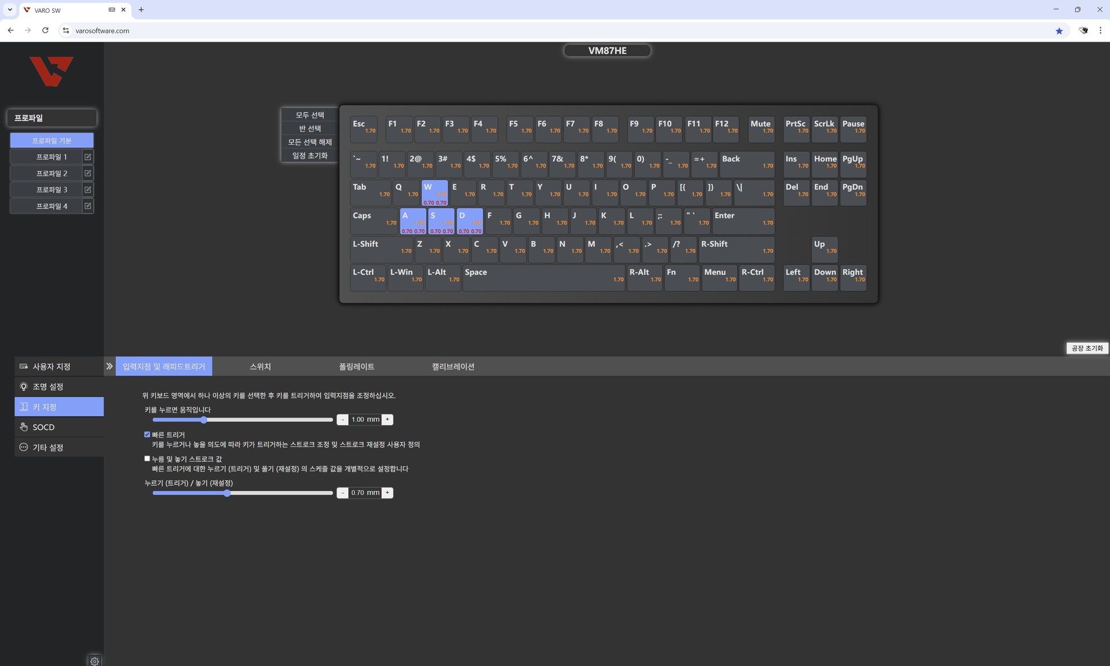Switch to 스위치 tab
Screen dimensions: 1110x666
[x=260, y=366]
